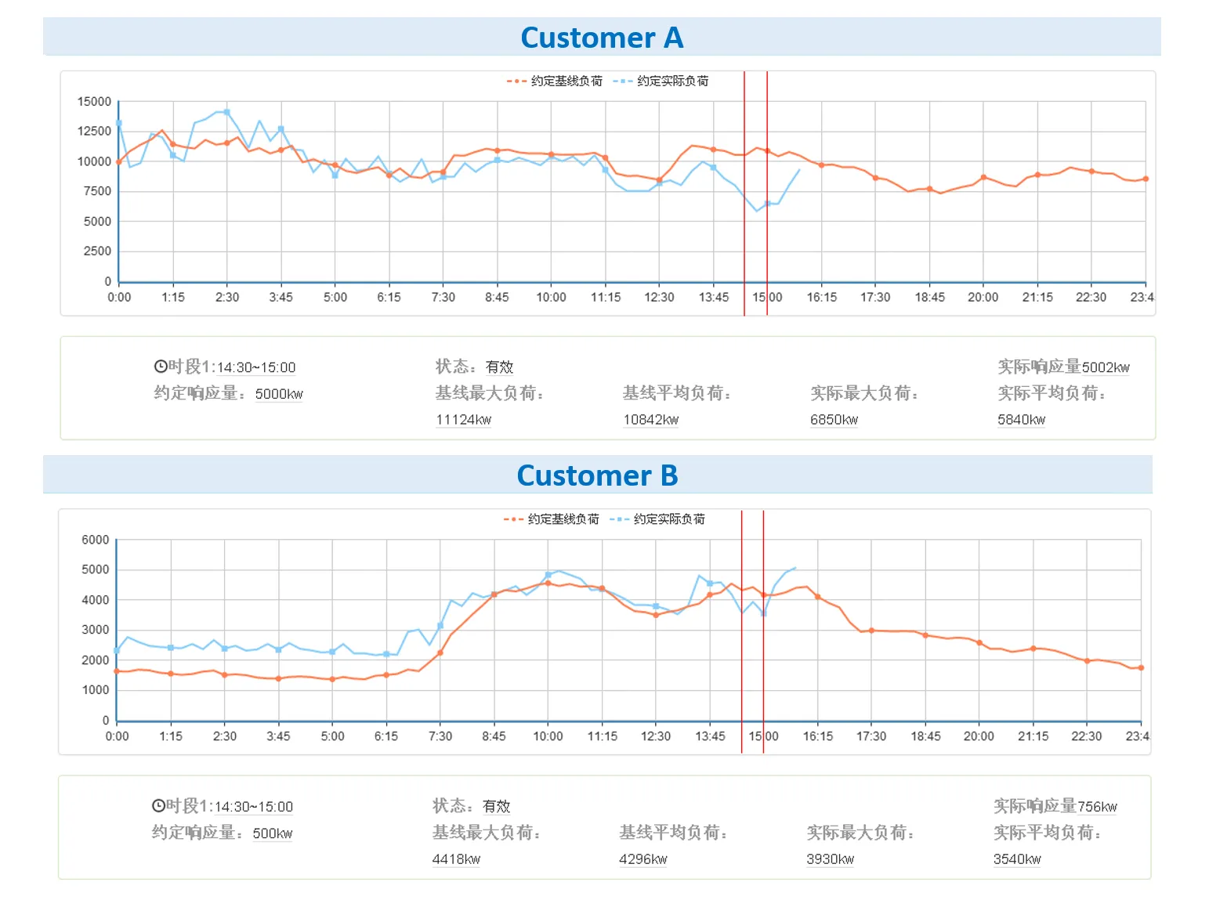
Task: Select the 4418kw baseline max load value
Action: 456,859
